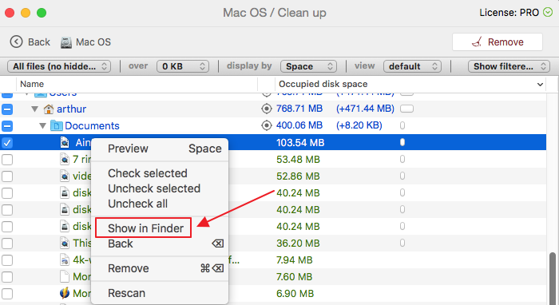Open the Show filtered dropdown
This screenshot has height=305, width=559.
tap(509, 66)
